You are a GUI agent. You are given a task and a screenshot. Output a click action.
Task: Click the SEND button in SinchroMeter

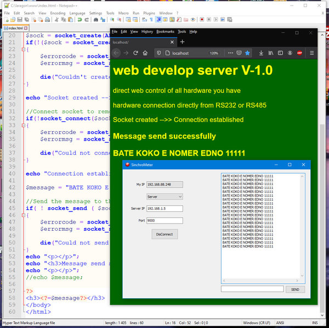click(x=295, y=290)
